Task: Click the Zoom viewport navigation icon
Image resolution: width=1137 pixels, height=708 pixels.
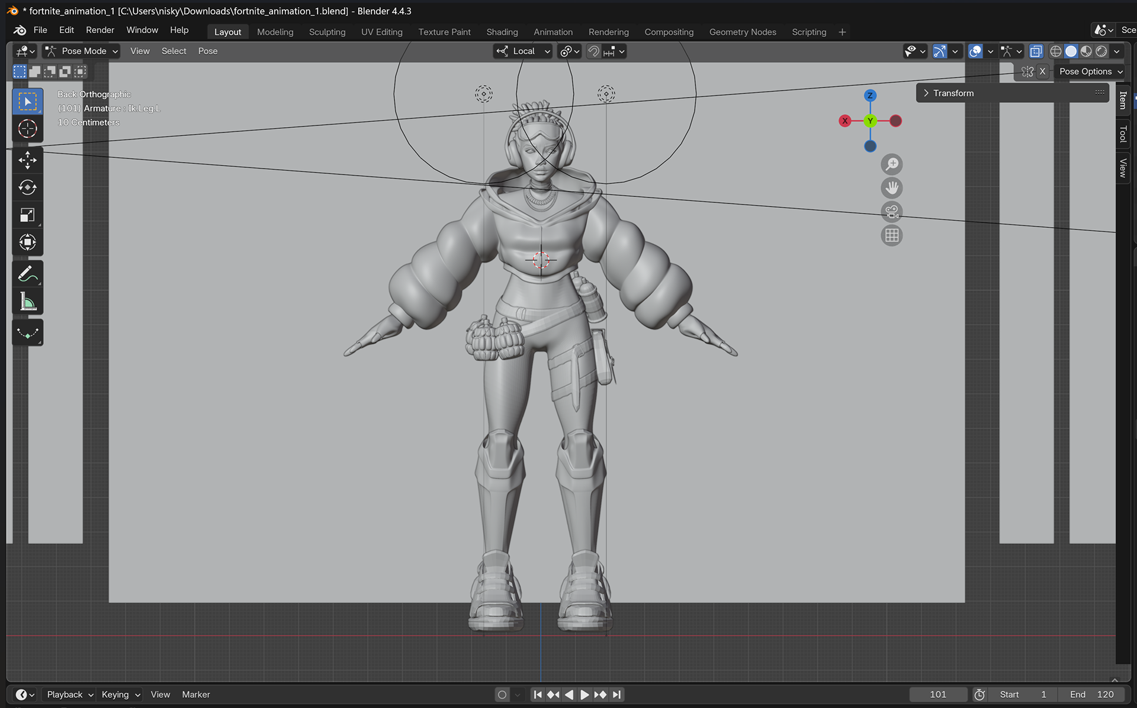Action: coord(892,164)
